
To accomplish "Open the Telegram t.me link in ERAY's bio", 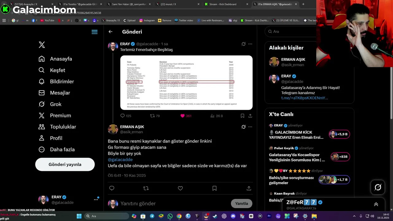I will (305, 98).
